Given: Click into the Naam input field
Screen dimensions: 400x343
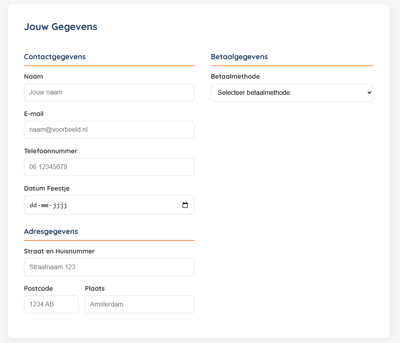Looking at the screenshot, I should coord(109,92).
